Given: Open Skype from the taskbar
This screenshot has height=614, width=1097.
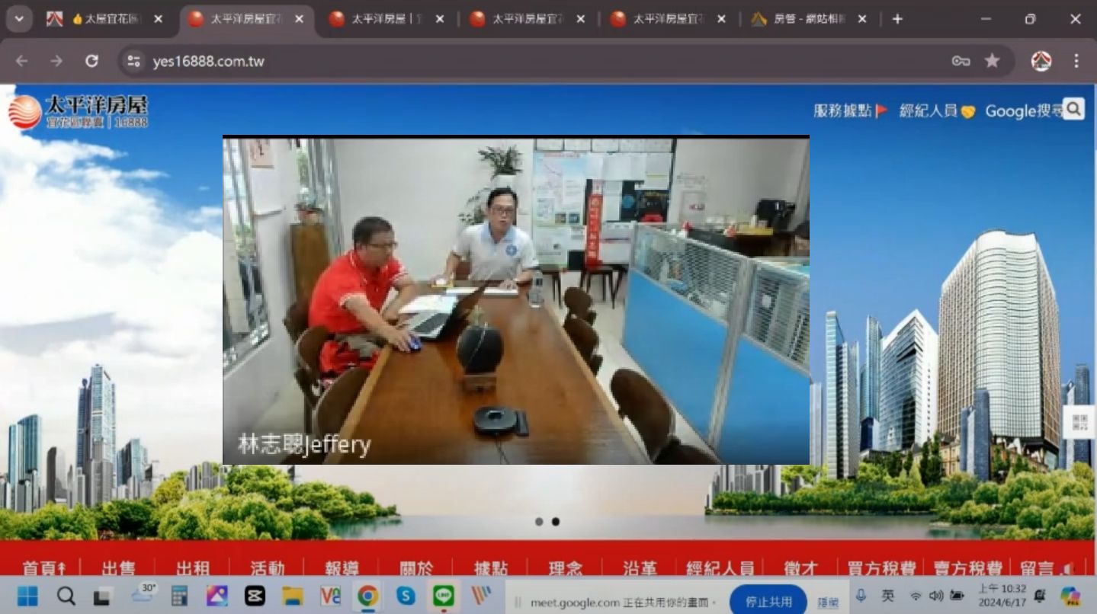Looking at the screenshot, I should point(406,596).
